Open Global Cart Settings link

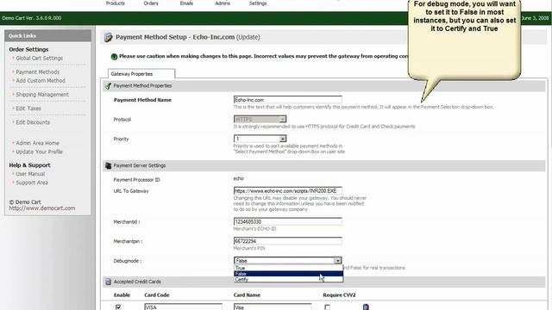coord(39,58)
